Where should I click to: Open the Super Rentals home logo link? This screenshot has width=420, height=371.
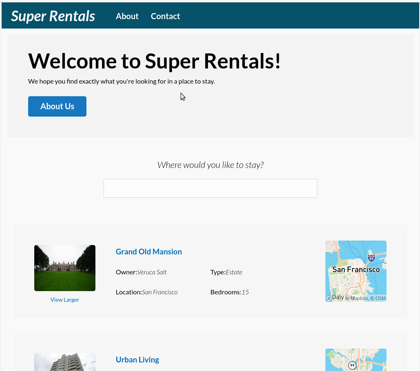point(53,16)
